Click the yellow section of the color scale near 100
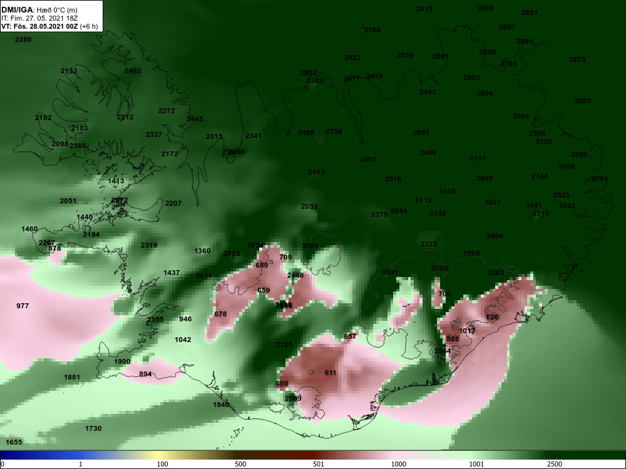 click(160, 455)
